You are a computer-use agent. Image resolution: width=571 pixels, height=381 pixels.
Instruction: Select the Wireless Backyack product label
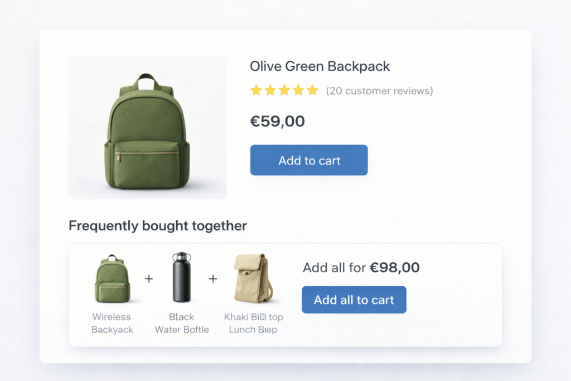tap(113, 323)
